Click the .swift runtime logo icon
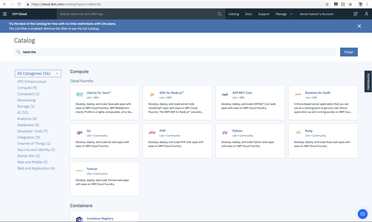Screen dimensions: 372x222 click(298, 94)
